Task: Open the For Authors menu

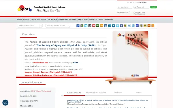Action: (x=52, y=19)
